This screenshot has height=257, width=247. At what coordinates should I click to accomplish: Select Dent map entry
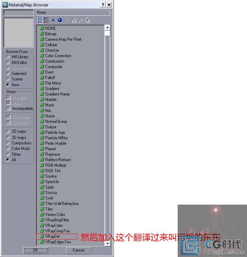[49, 72]
